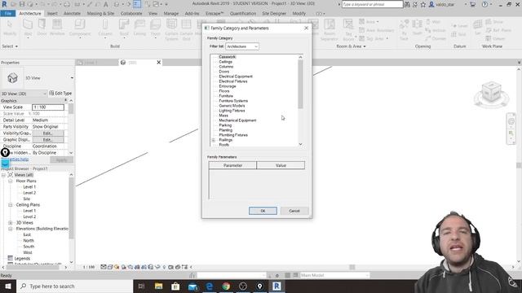The image size is (522, 293).
Task: Click the Graphic Display Edit button
Action: tap(48, 140)
